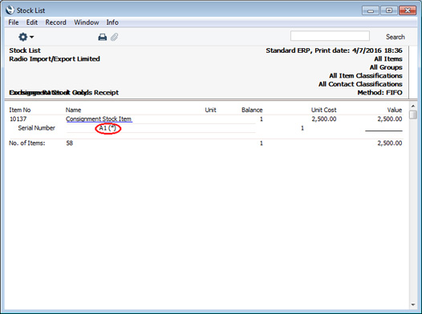This screenshot has height=314, width=422.
Task: Click the Name column header
Action: tap(73, 110)
